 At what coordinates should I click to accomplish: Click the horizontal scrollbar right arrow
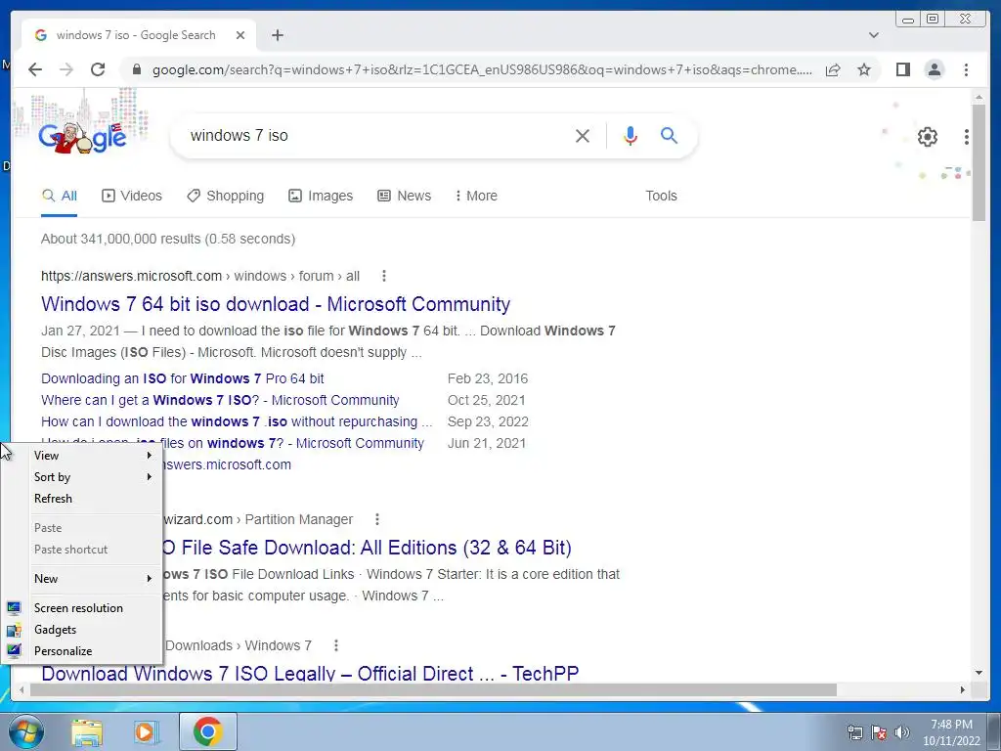[963, 689]
